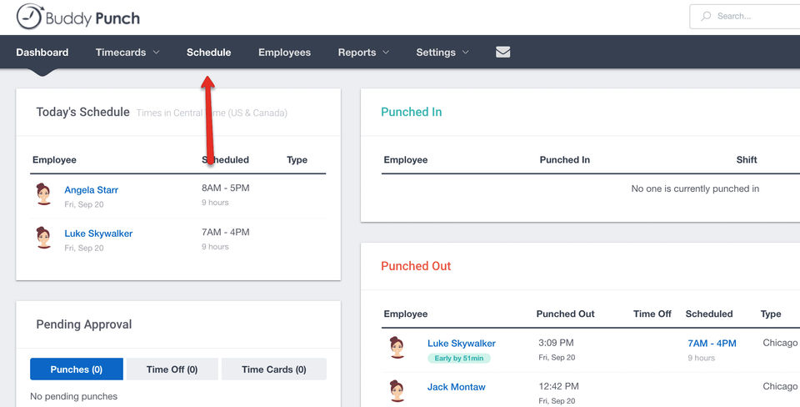Go to the Employees page

(x=284, y=52)
